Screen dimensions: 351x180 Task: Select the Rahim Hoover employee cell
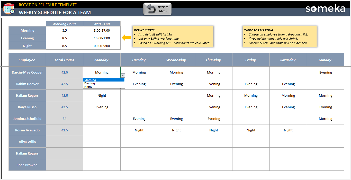pos(27,84)
